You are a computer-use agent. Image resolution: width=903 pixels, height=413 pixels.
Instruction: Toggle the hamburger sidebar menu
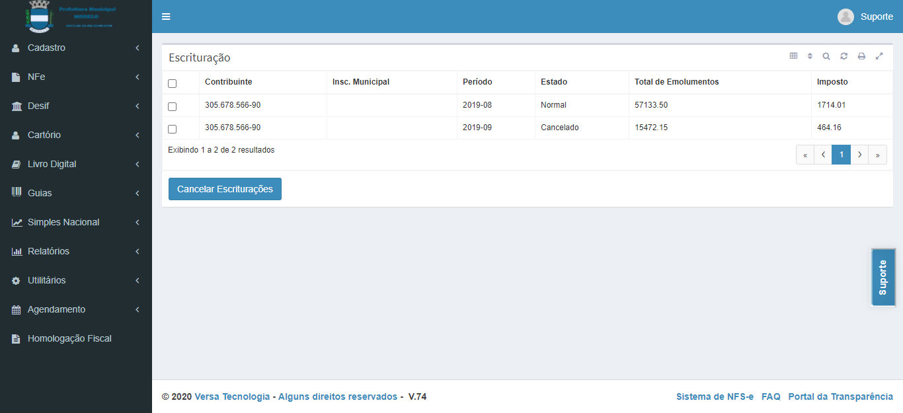coord(166,17)
